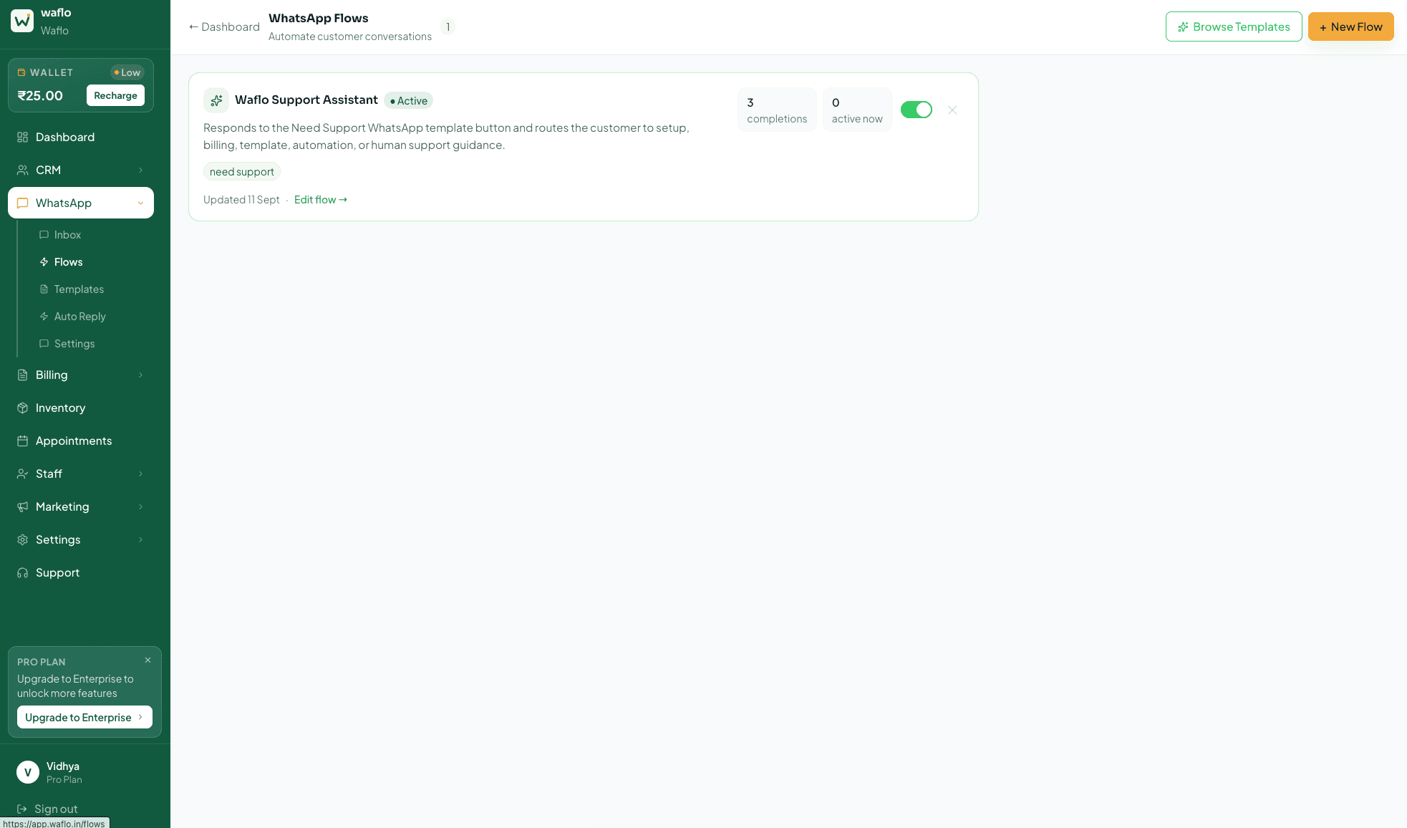Click the 3 completions stat

777,110
